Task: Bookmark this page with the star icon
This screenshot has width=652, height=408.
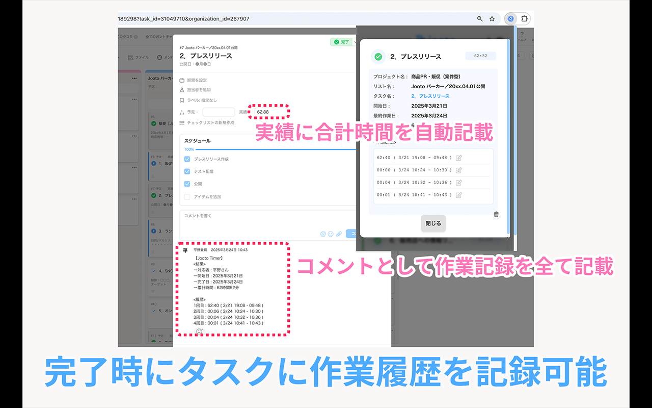Action: pos(492,19)
